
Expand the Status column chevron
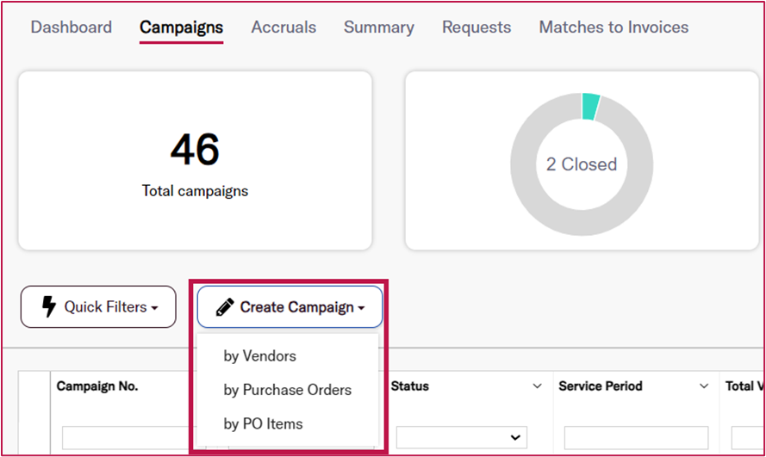point(537,386)
